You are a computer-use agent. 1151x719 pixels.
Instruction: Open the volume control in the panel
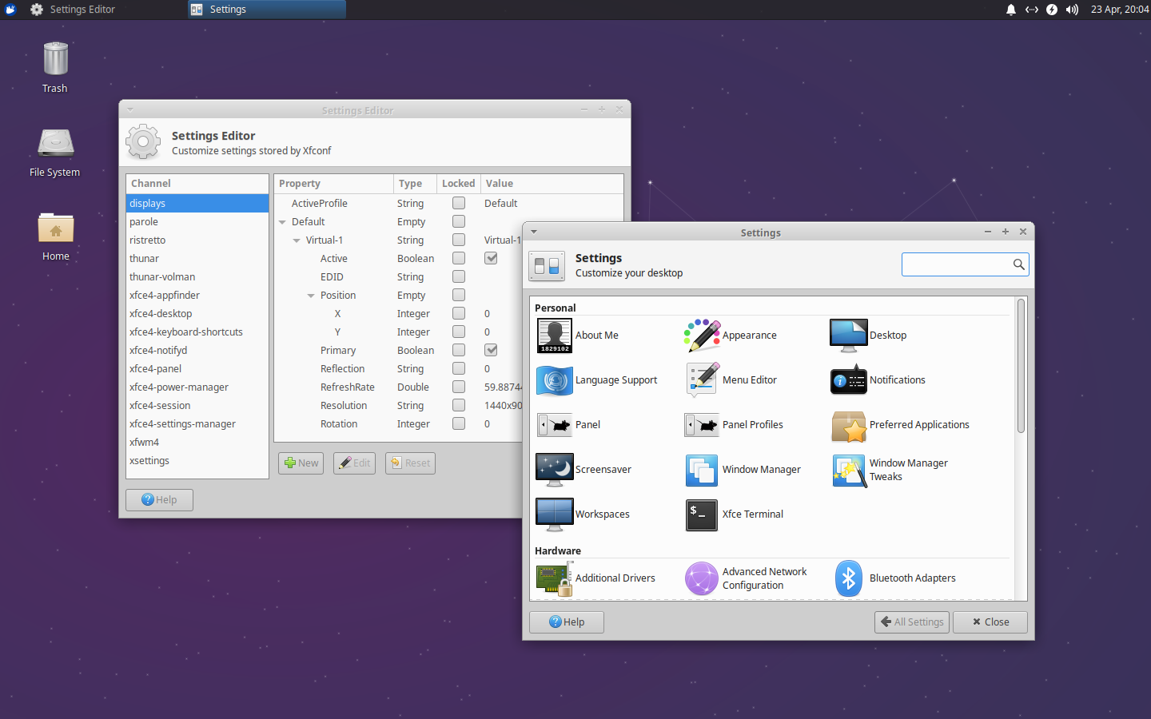(1071, 10)
